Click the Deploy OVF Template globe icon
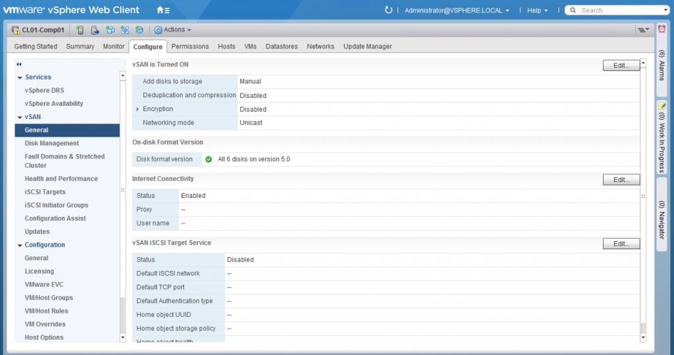This screenshot has height=355, width=674. click(x=140, y=30)
